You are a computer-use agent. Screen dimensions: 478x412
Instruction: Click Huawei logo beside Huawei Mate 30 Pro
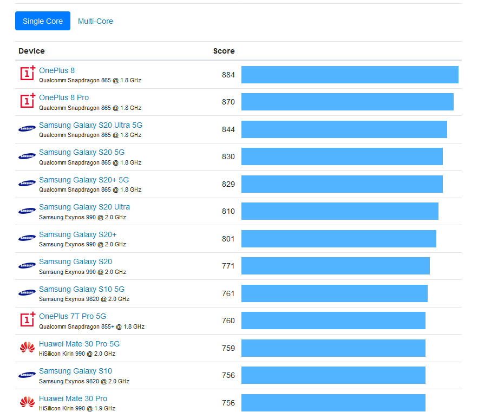[x=27, y=402]
